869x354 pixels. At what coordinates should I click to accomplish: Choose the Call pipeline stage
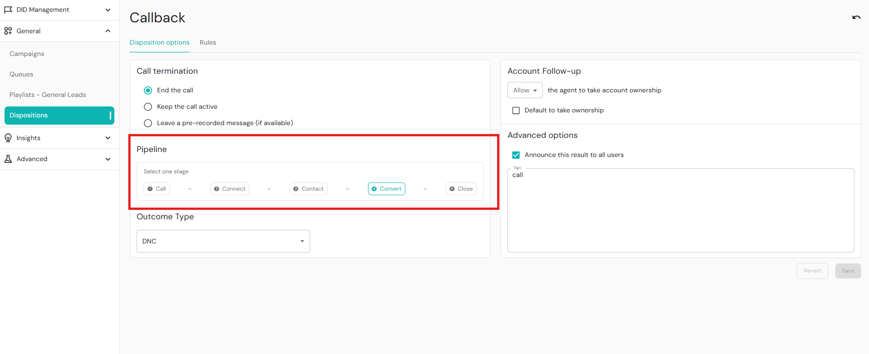[x=157, y=189]
